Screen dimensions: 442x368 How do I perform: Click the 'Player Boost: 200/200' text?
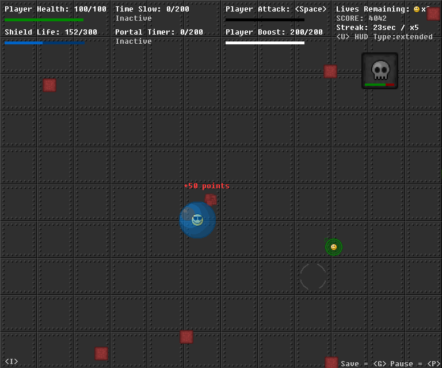274,32
